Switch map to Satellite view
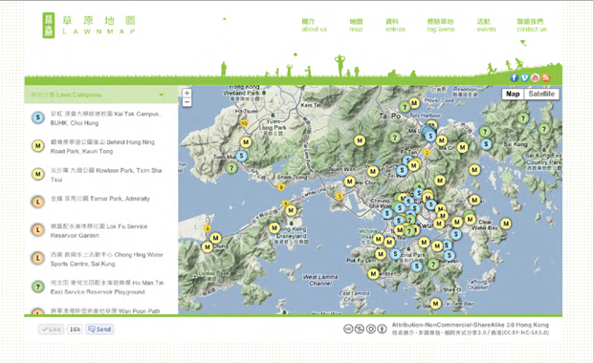The height and width of the screenshot is (363, 593). coord(541,94)
